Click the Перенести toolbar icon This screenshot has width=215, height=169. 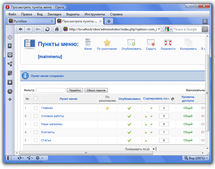click(168, 43)
